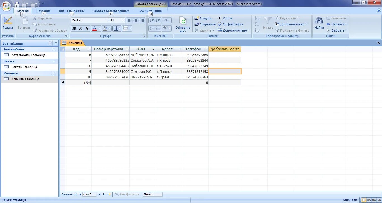382x203 pixels.
Task: Click the Добавить поле column header
Action: tap(225, 49)
